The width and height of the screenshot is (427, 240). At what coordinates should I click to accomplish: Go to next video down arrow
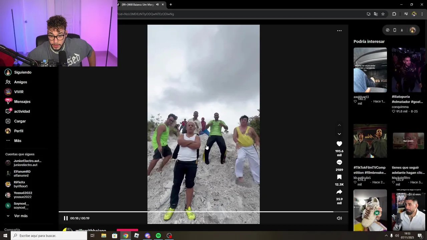coord(339,134)
